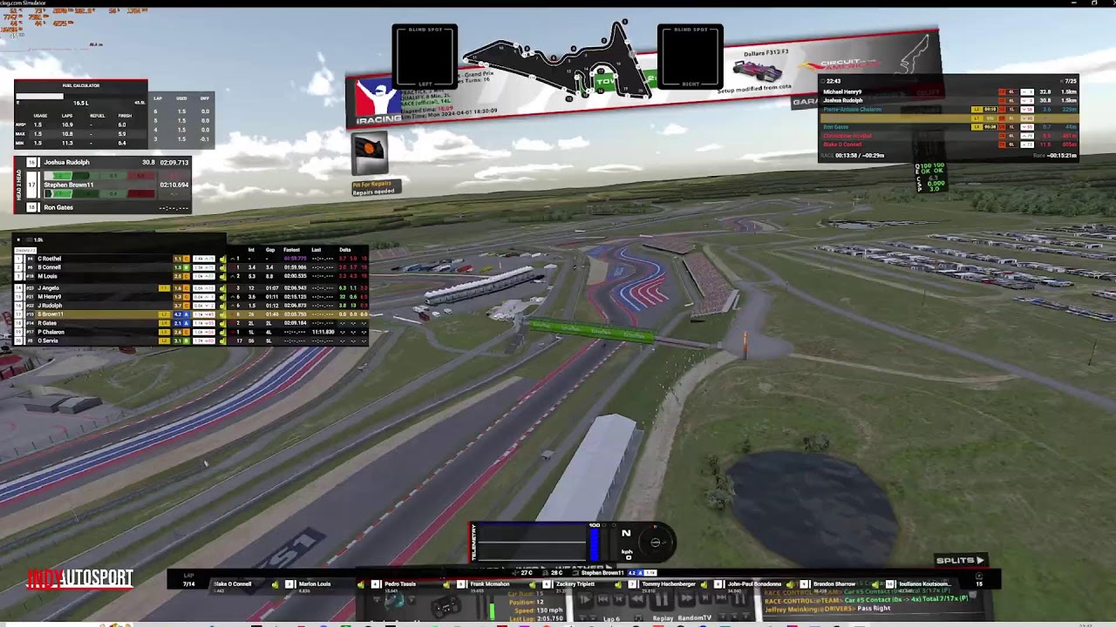The height and width of the screenshot is (627, 1116).
Task: Click the MAX row in fuel calculator
Action: coord(82,134)
